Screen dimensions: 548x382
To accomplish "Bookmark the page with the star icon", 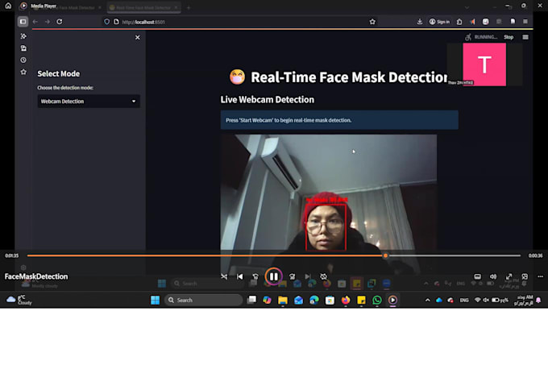I will pos(372,22).
